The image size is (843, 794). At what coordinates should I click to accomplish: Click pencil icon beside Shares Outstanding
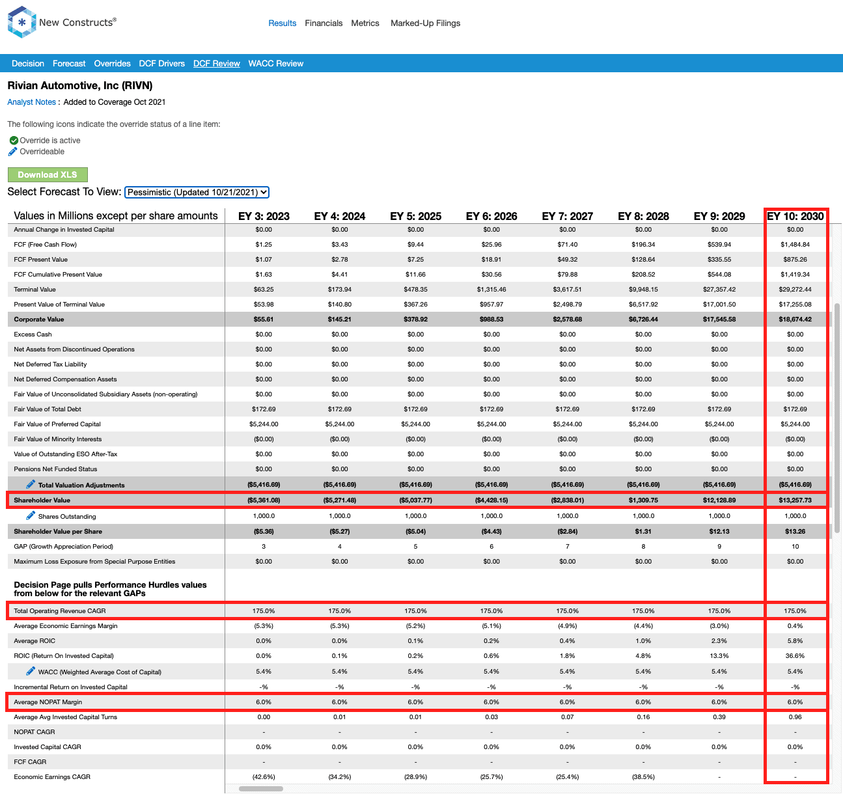click(x=31, y=515)
